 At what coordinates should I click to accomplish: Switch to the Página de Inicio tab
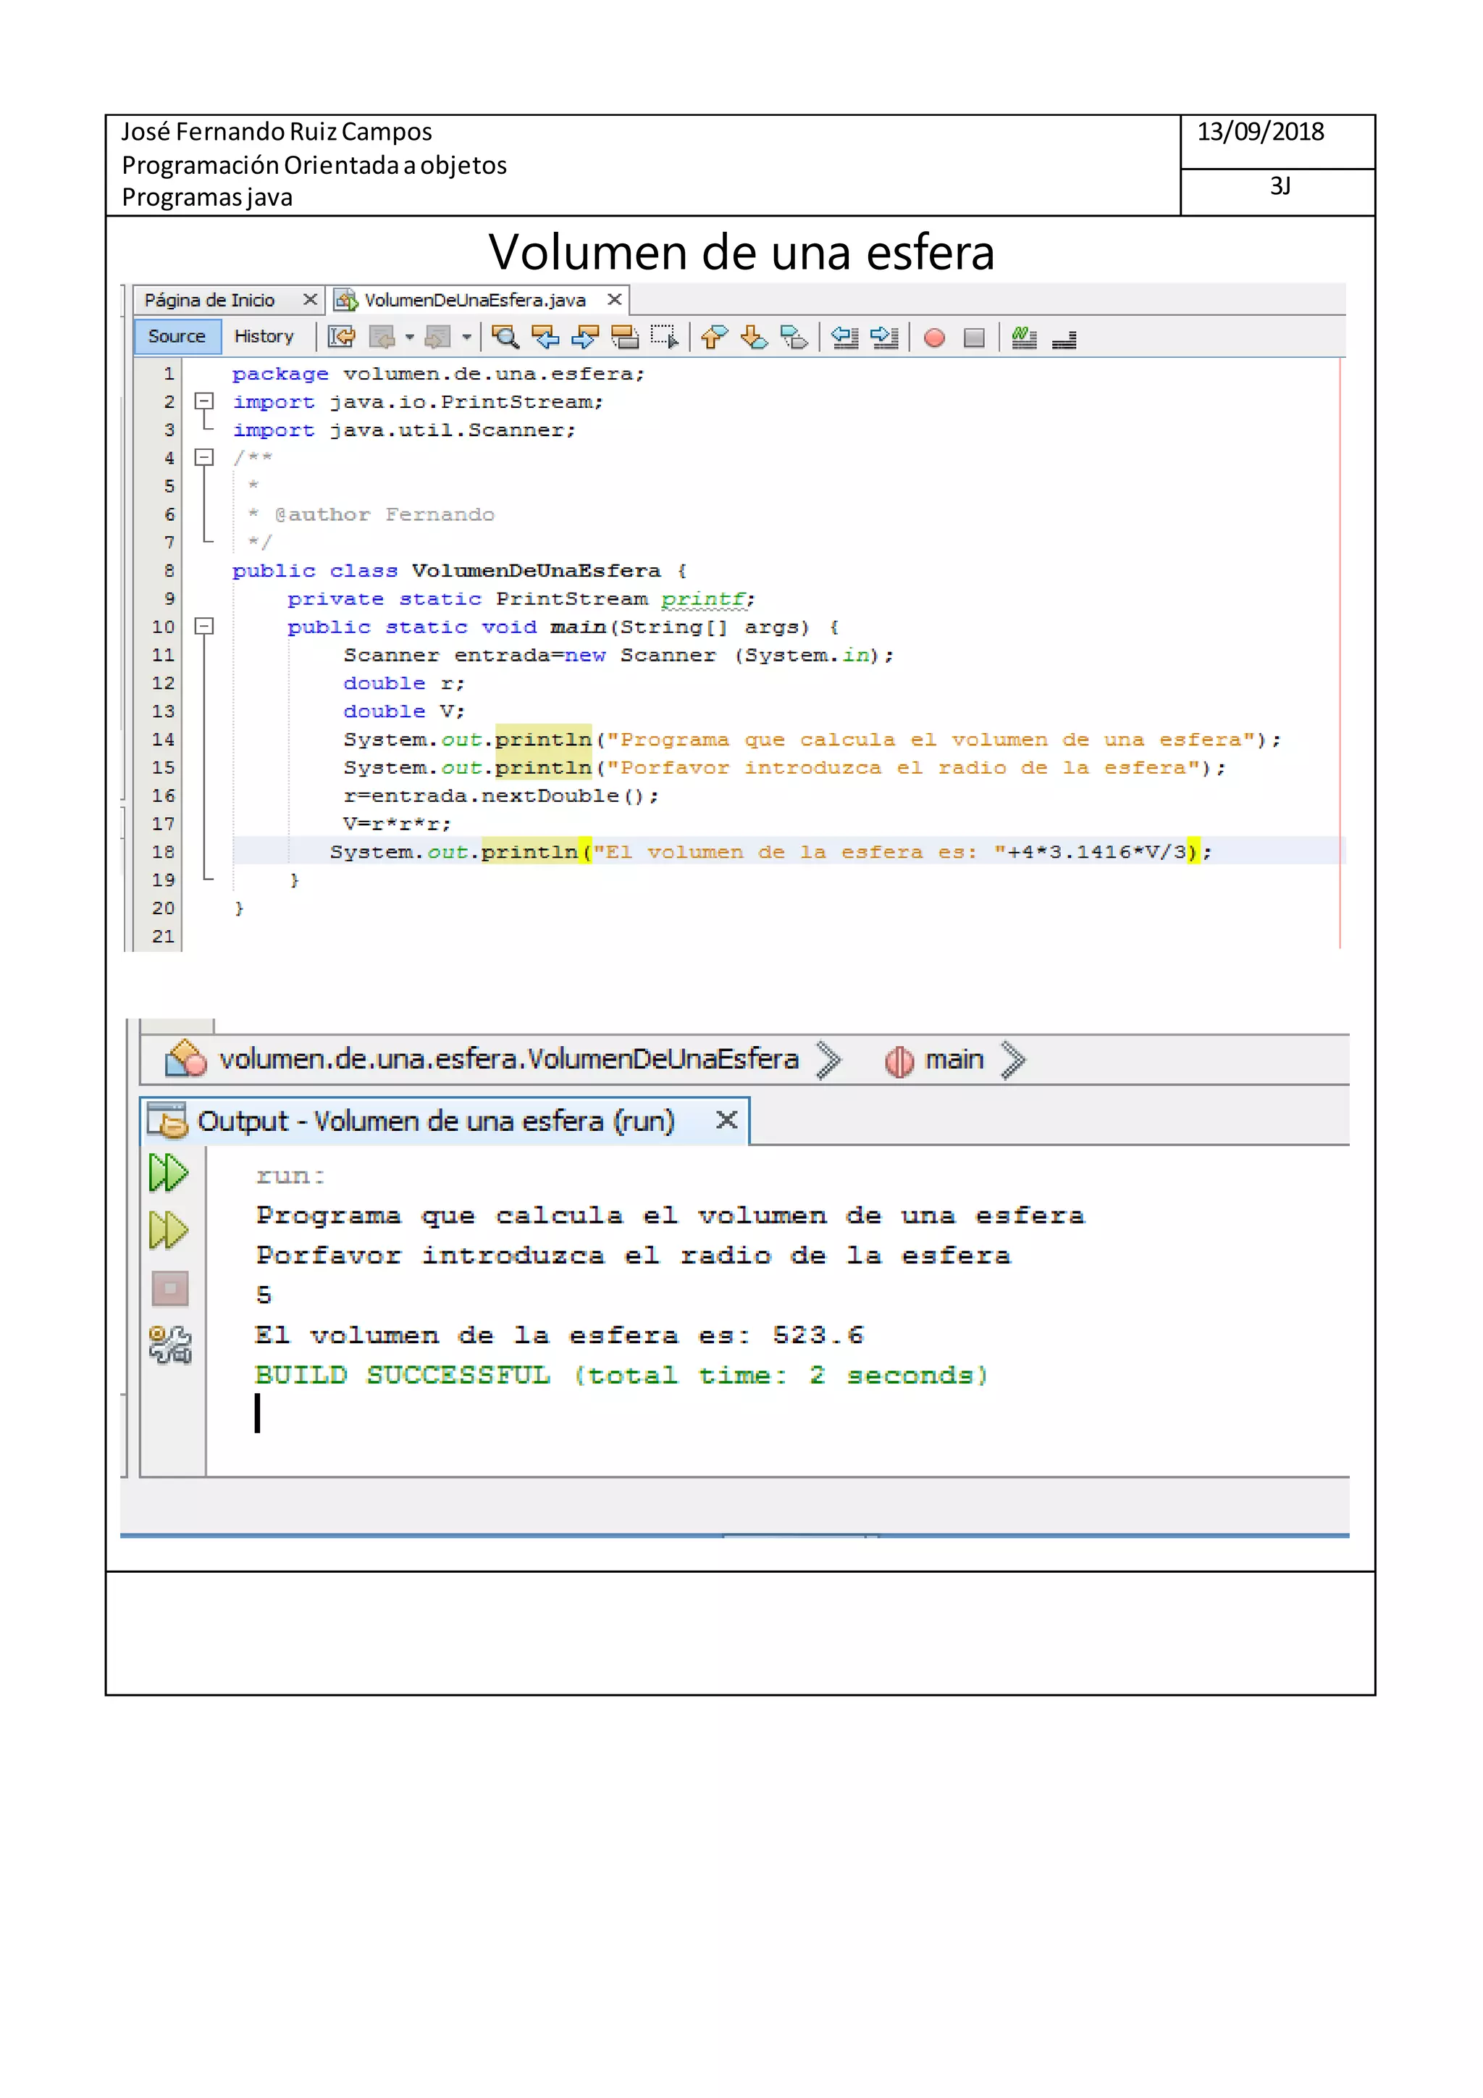(209, 300)
